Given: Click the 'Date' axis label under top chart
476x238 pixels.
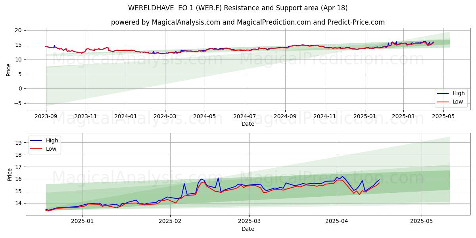Looking at the screenshot, I should pyautogui.click(x=248, y=124).
